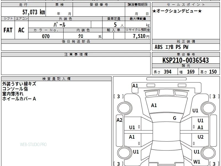
Task: Click the FAT shift type value
Action: [8, 30]
